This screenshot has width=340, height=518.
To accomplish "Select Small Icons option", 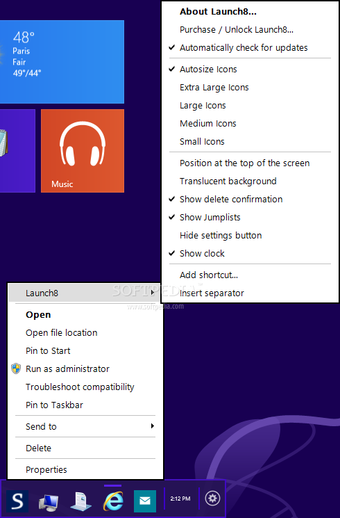I will 250,142.
